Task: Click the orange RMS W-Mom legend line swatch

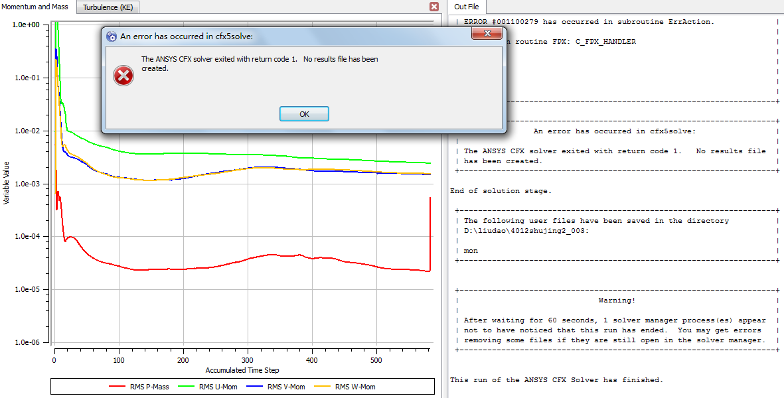Action: click(x=321, y=387)
